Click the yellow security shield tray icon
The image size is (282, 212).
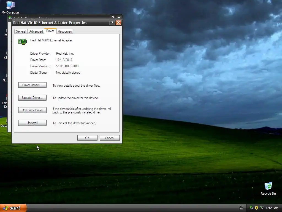coord(256,208)
